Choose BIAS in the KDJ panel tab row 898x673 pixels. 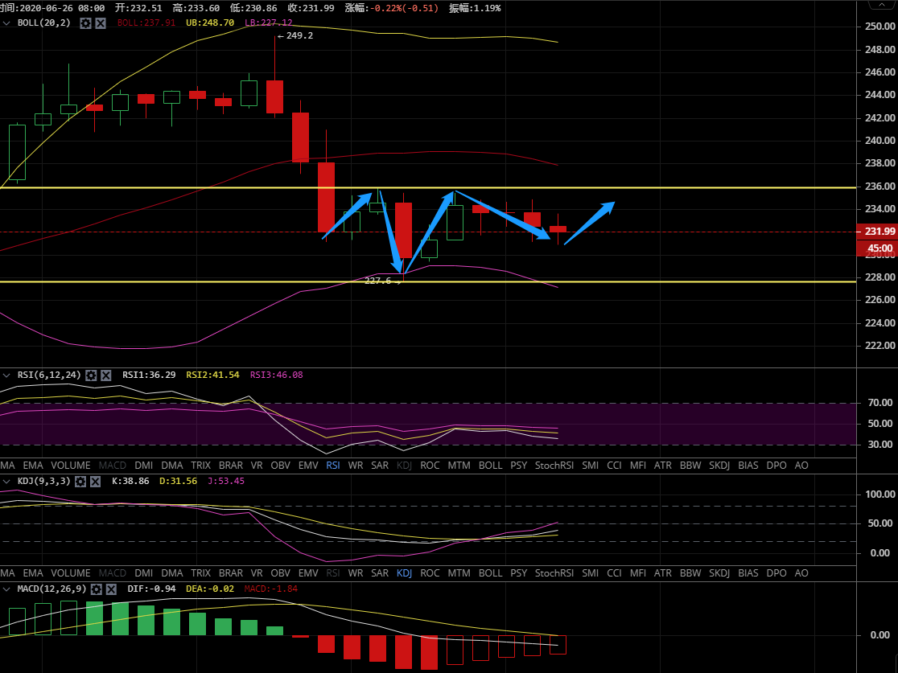748,573
